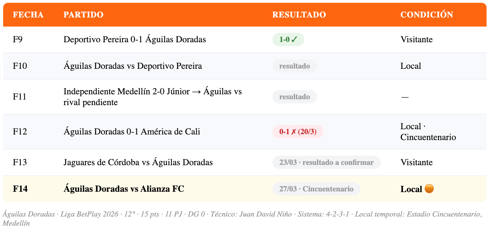Click the 23/03 resultado a confirmar badge
This screenshot has width=489, height=234.
click(326, 162)
